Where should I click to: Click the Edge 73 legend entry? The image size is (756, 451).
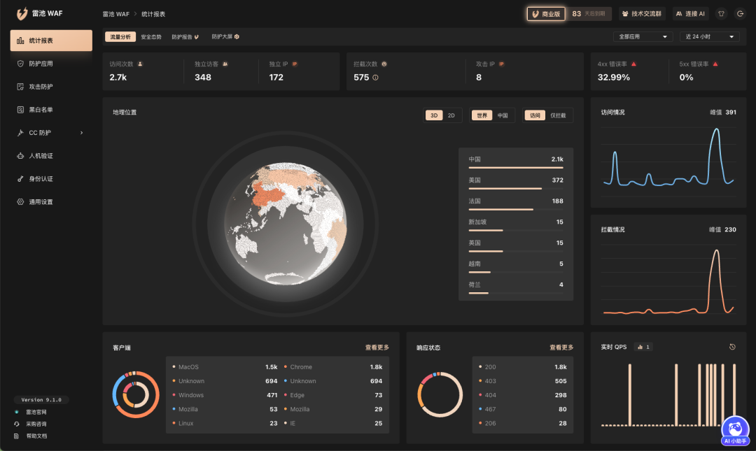coord(333,395)
